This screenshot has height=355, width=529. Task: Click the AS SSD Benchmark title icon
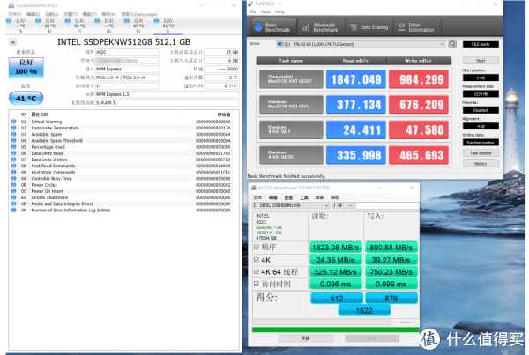point(253,188)
